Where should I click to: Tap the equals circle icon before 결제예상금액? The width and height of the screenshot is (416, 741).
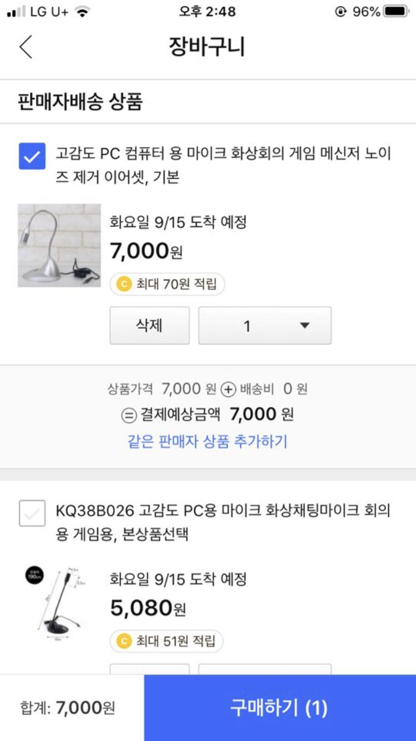pyautogui.click(x=129, y=415)
